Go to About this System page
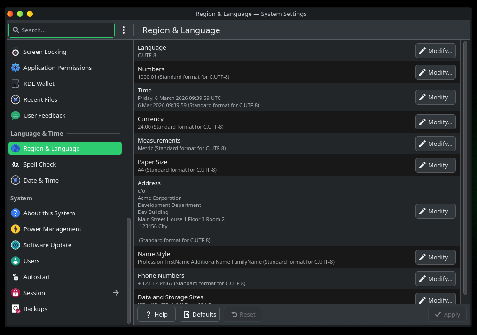This screenshot has height=335, width=477. point(49,213)
